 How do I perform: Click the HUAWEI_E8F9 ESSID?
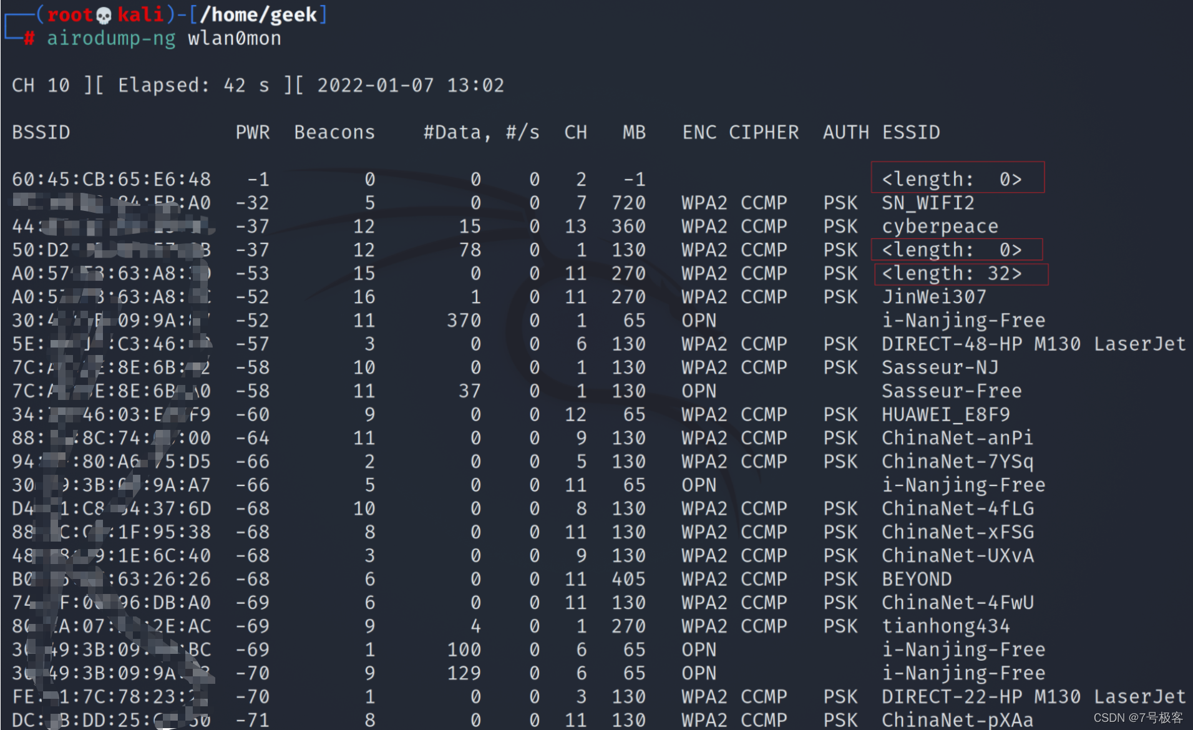coord(945,414)
